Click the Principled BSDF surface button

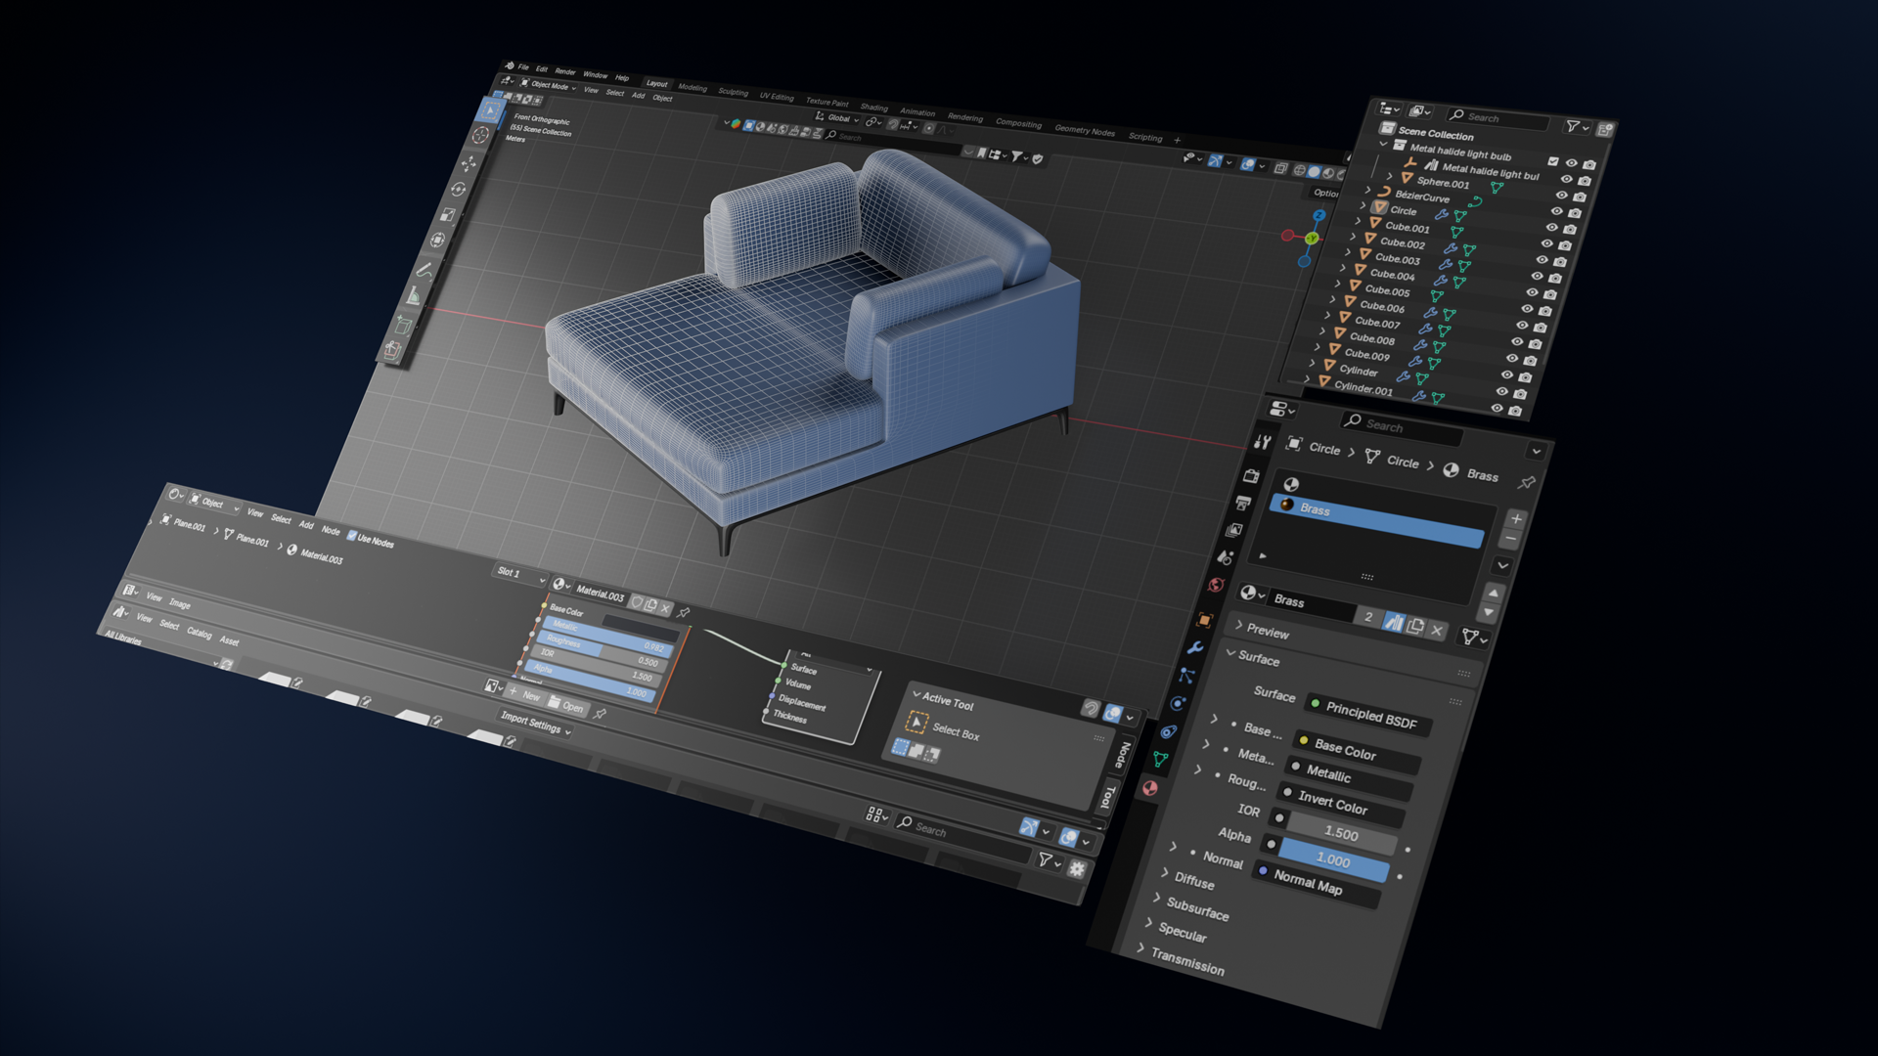(x=1370, y=716)
